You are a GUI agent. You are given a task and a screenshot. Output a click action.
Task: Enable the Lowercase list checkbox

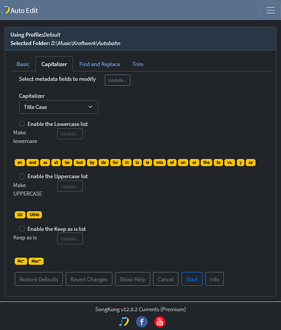pyautogui.click(x=22, y=123)
